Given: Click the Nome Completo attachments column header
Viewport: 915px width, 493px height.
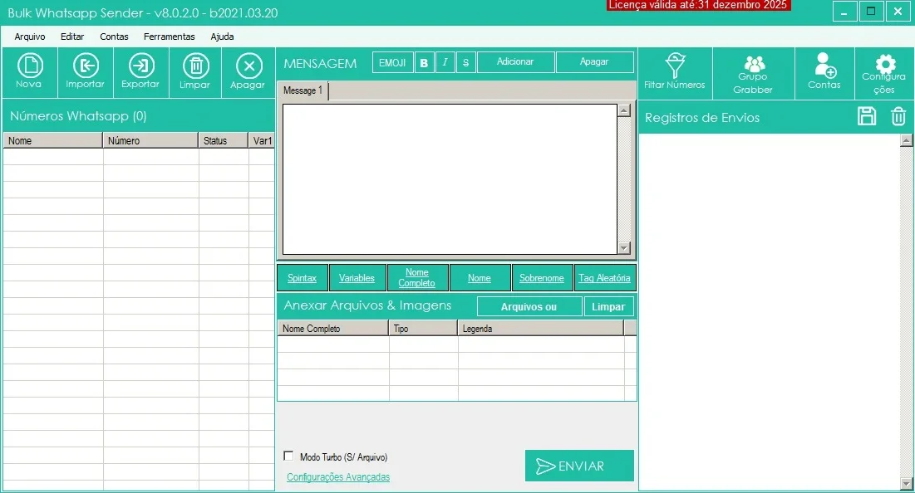Looking at the screenshot, I should click(333, 329).
